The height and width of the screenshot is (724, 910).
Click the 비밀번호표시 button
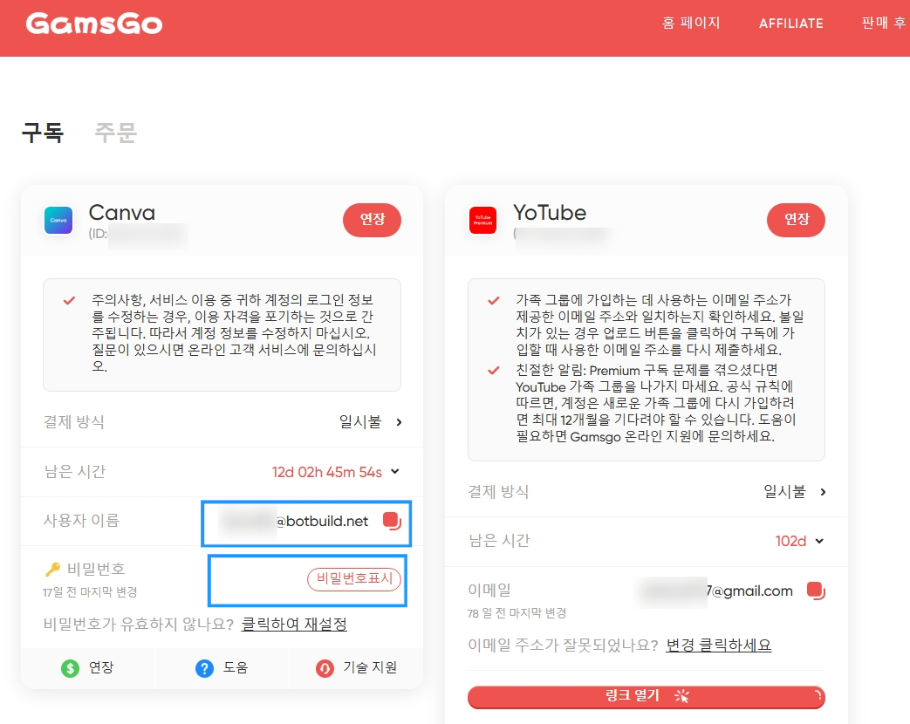click(x=354, y=579)
